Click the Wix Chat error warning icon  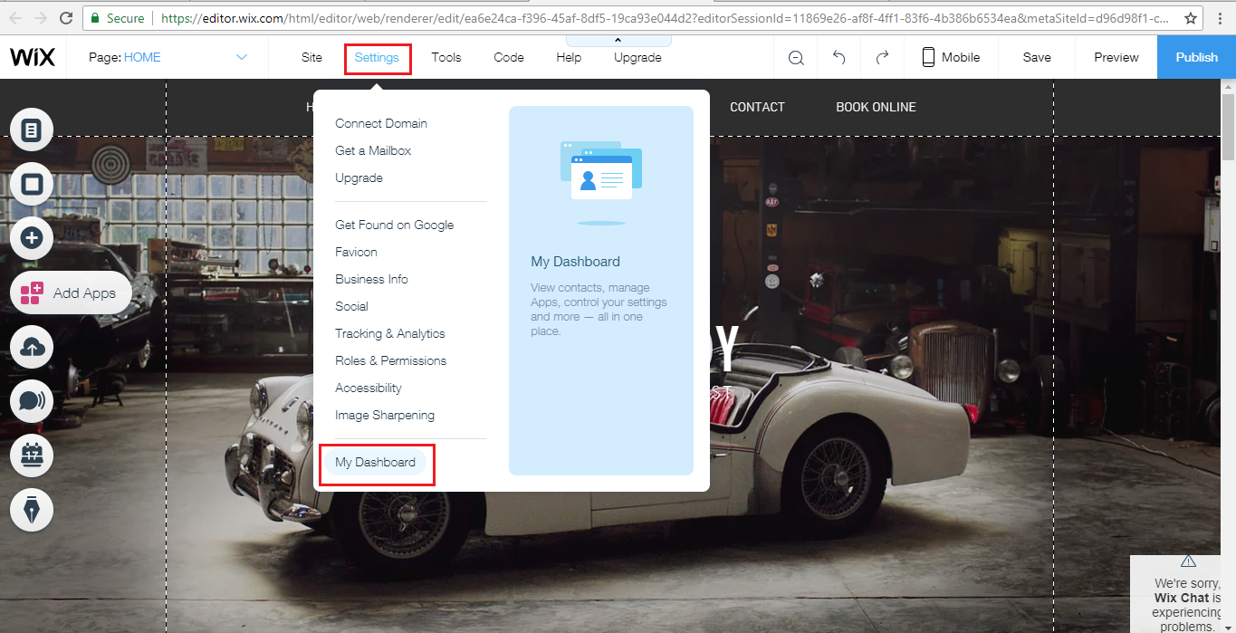click(1188, 561)
